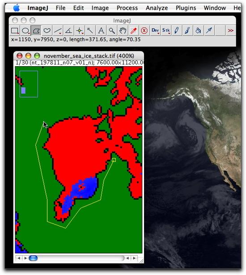
Task: Select the Straight Line tool
Action: click(x=58, y=31)
